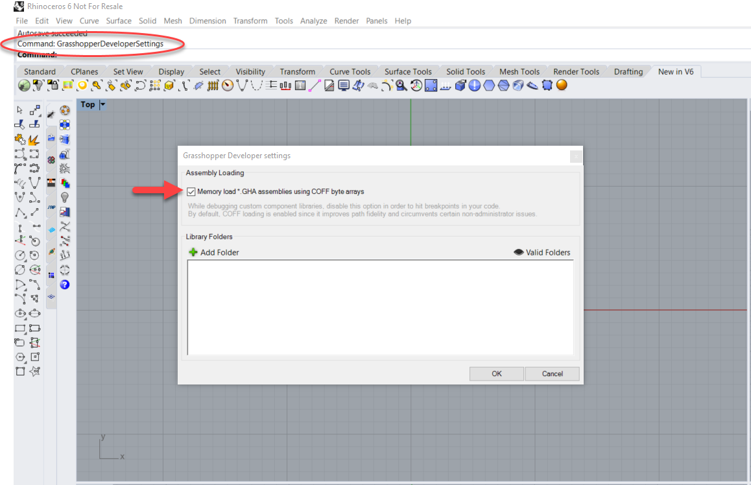This screenshot has height=485, width=751.
Task: Close the Grasshopper Developer settings dialog
Action: pyautogui.click(x=576, y=156)
